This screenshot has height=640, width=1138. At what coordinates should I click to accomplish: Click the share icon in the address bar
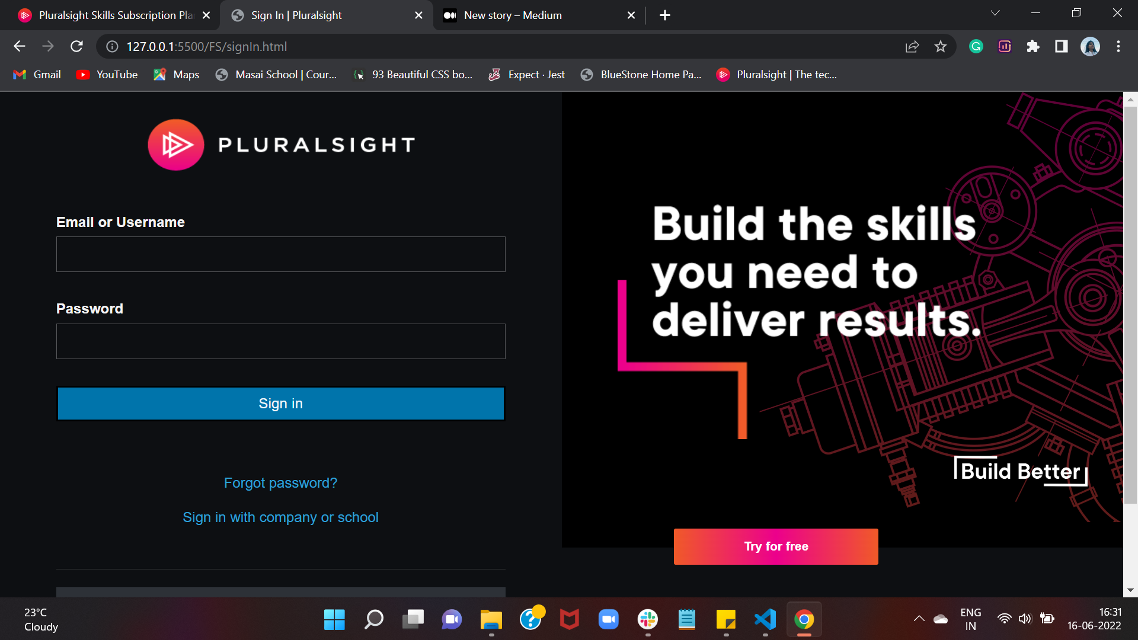912,46
